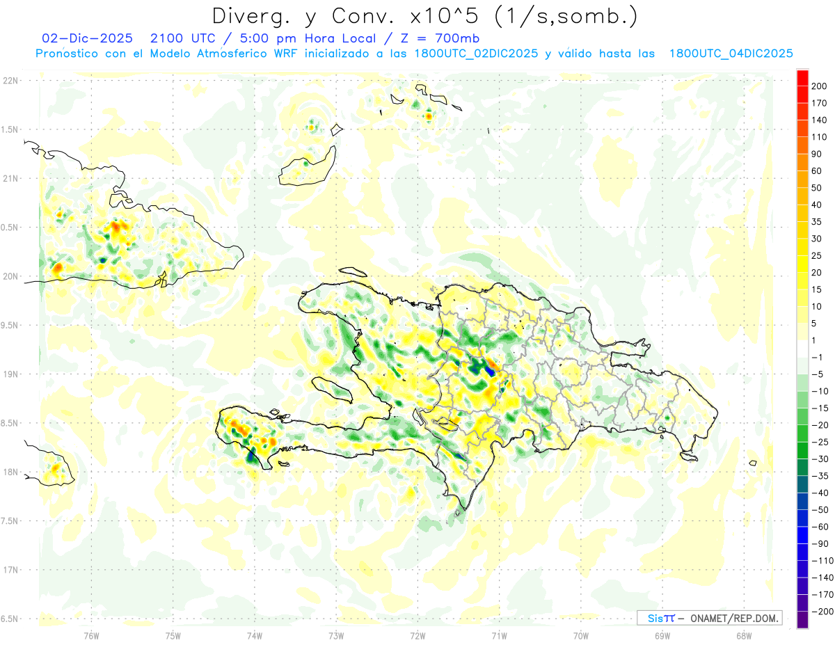Screen dimensions: 835x645
Task: Click the 72W longitude axis label
Action: (x=417, y=635)
